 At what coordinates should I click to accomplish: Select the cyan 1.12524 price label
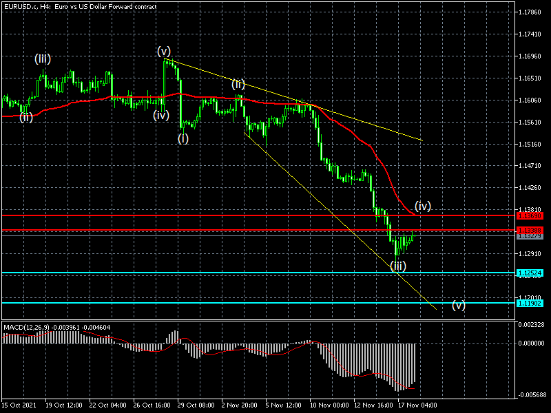click(x=530, y=273)
